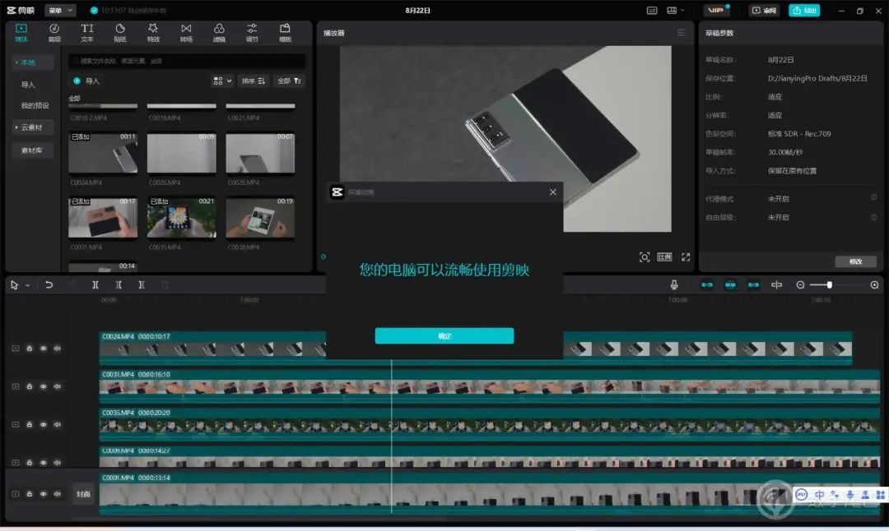
Task: Hide the C0024.MP4 track with eye icon
Action: pos(44,348)
